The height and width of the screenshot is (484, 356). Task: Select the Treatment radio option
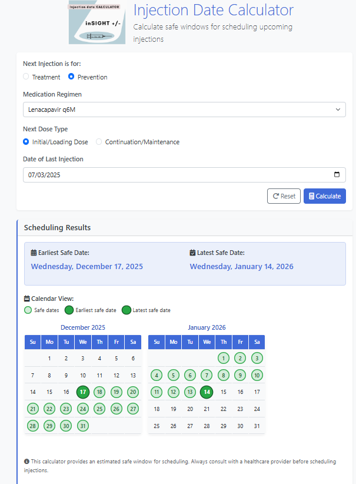click(26, 77)
